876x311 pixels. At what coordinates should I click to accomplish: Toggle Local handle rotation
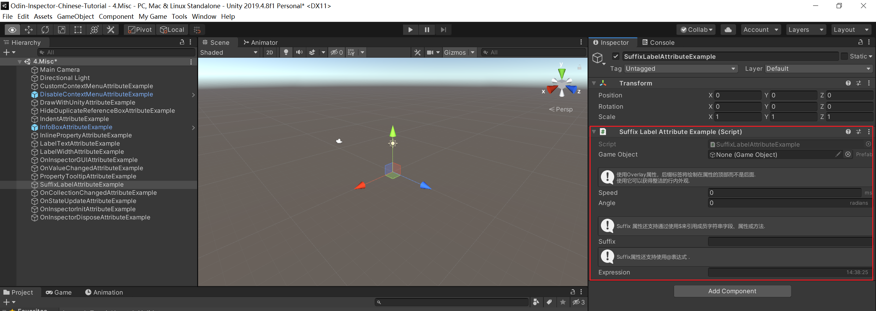pyautogui.click(x=172, y=30)
